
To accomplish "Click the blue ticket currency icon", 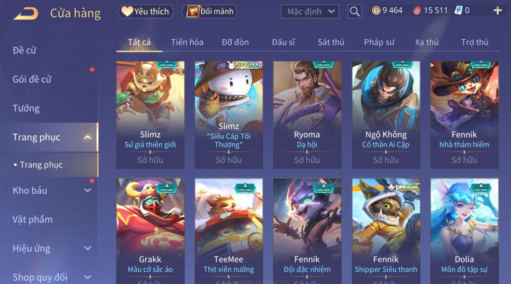I will coord(458,10).
